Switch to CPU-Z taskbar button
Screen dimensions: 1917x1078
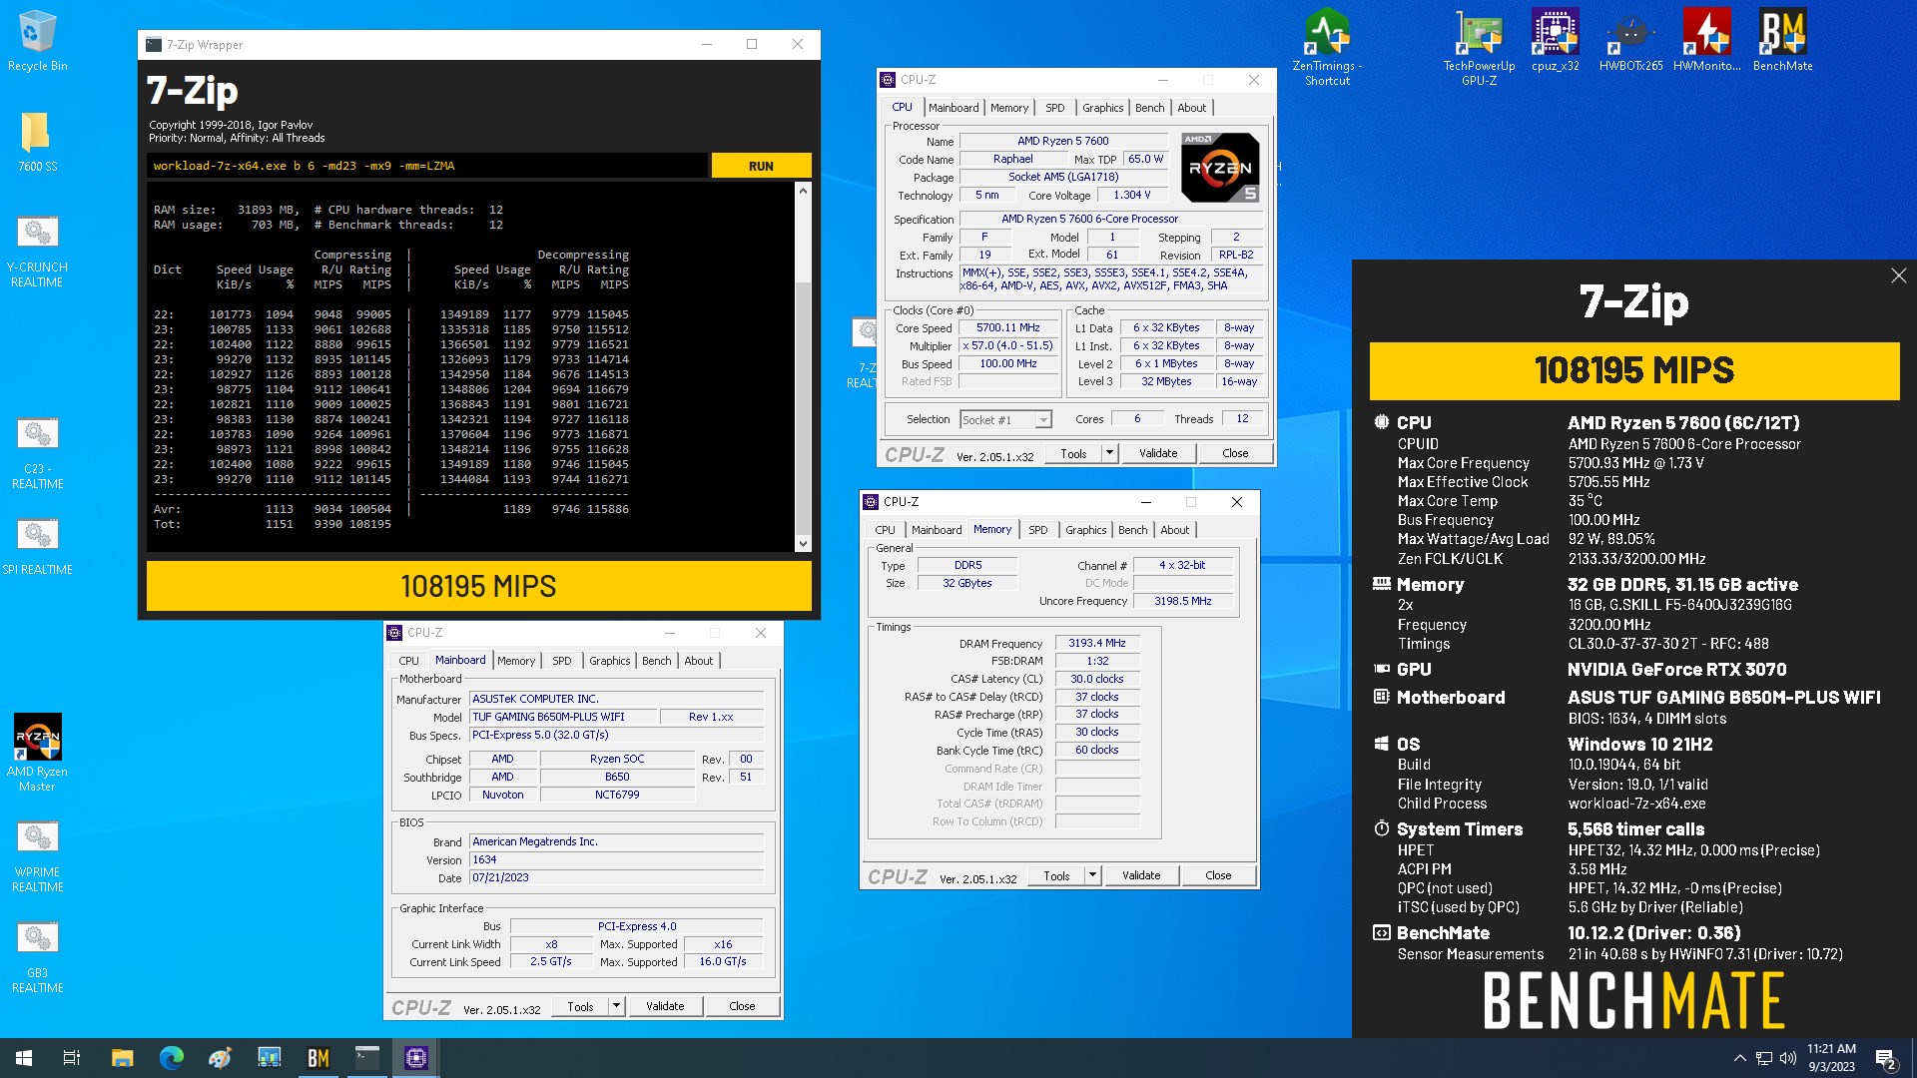coord(416,1058)
